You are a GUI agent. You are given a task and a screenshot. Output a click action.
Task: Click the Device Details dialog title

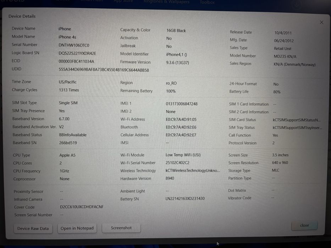click(x=22, y=16)
